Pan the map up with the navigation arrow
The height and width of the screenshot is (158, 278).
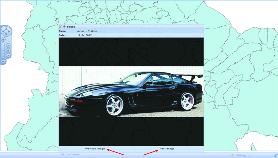tap(6, 29)
